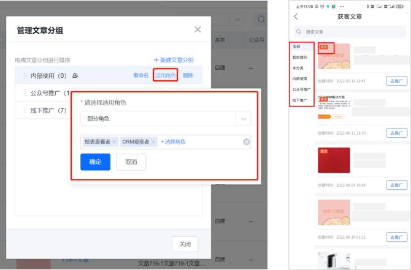Screen dimensions: 411x270
Task: Tap the back arrow on 获客文章
Action: point(296,17)
